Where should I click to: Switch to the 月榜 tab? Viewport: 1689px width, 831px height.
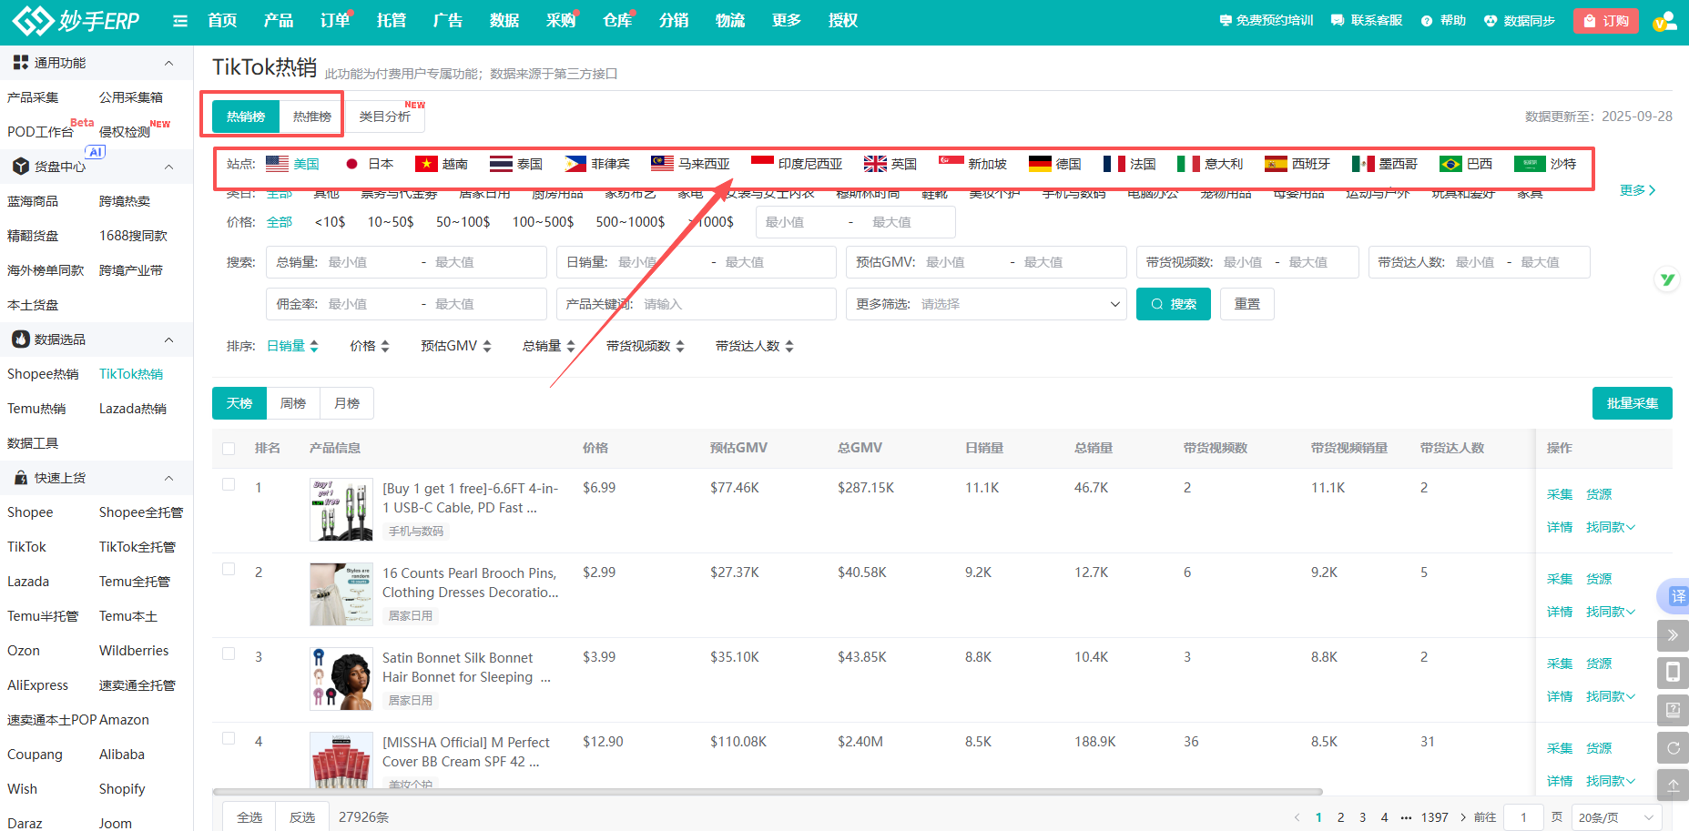[x=347, y=403]
